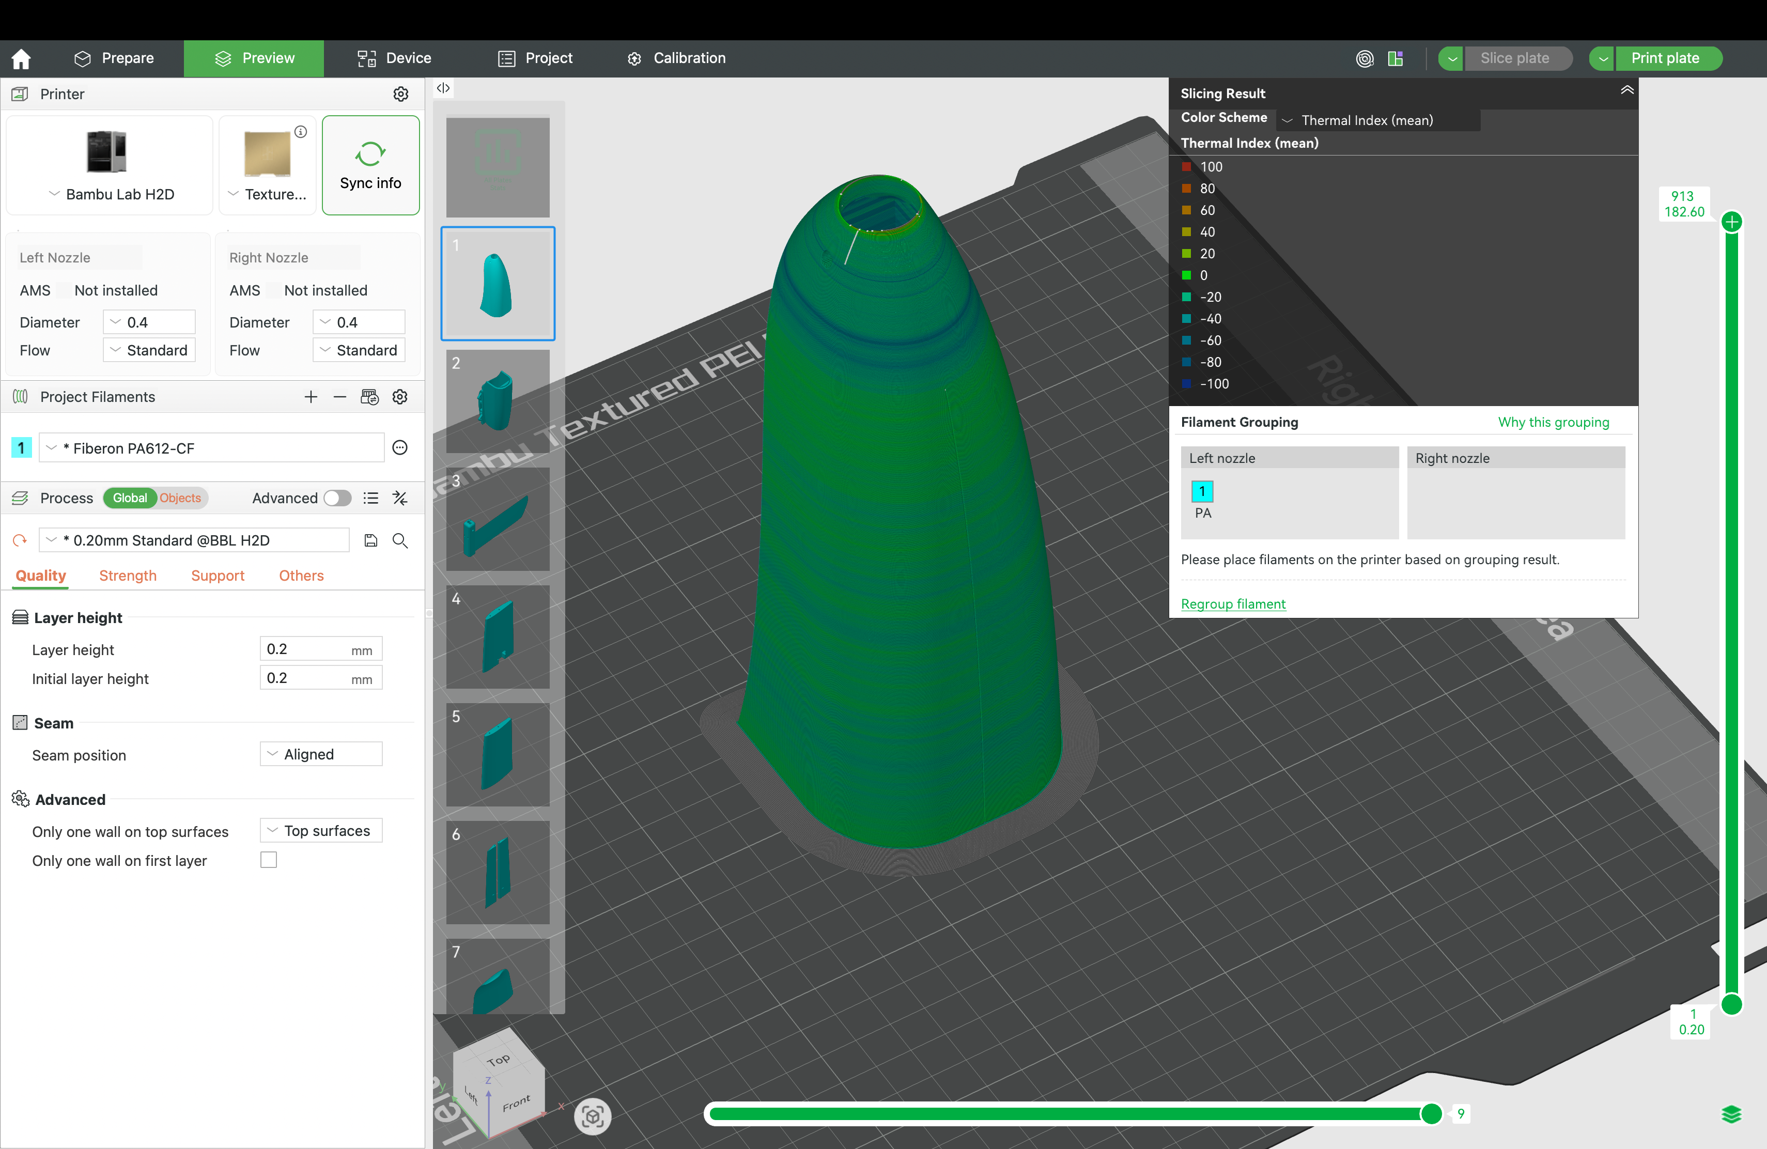
Task: Add a new project filament
Action: pyautogui.click(x=311, y=397)
